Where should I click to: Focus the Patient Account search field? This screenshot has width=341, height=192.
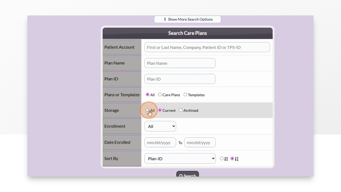click(207, 47)
